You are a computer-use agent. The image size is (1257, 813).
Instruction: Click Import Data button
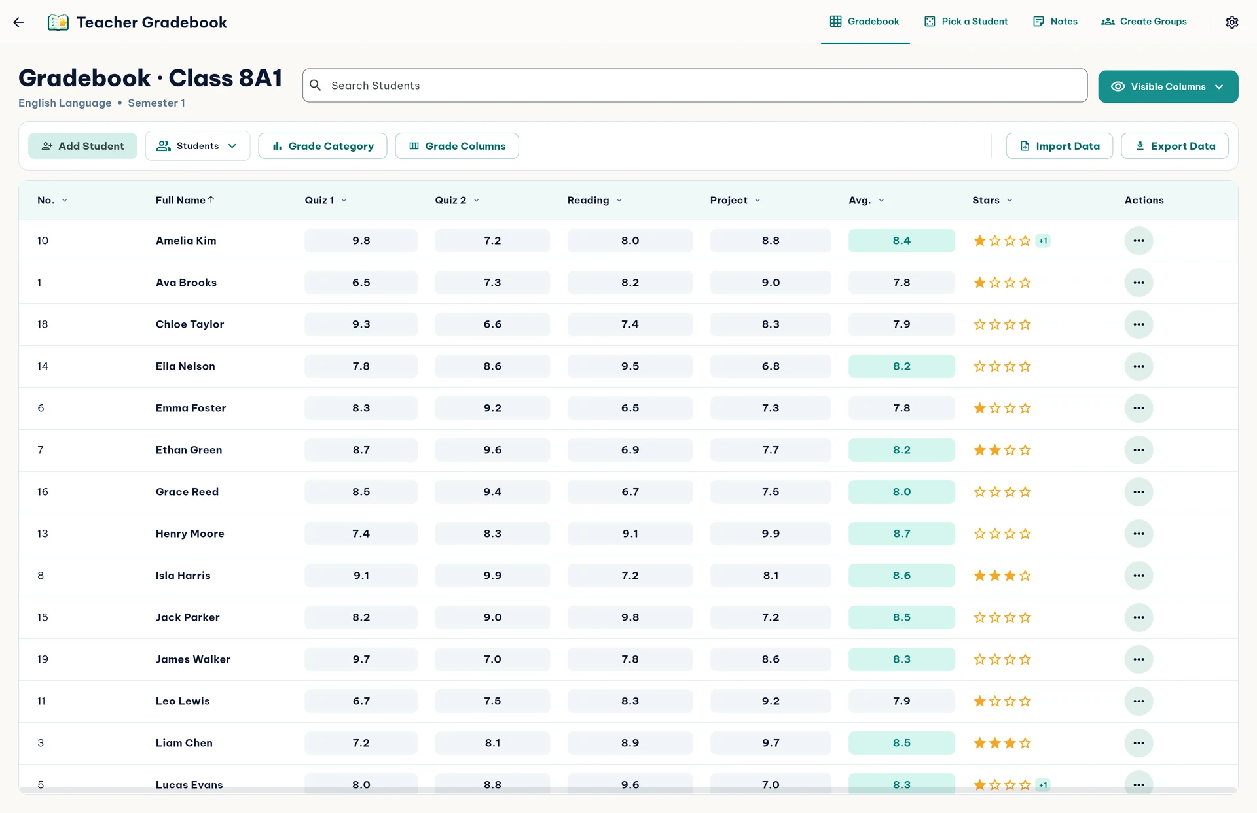[1059, 146]
